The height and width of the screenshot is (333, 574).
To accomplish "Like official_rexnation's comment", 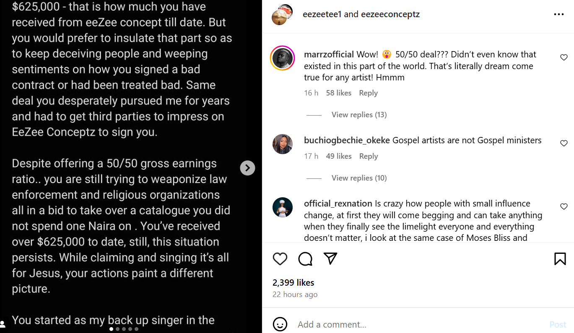I will point(564,207).
